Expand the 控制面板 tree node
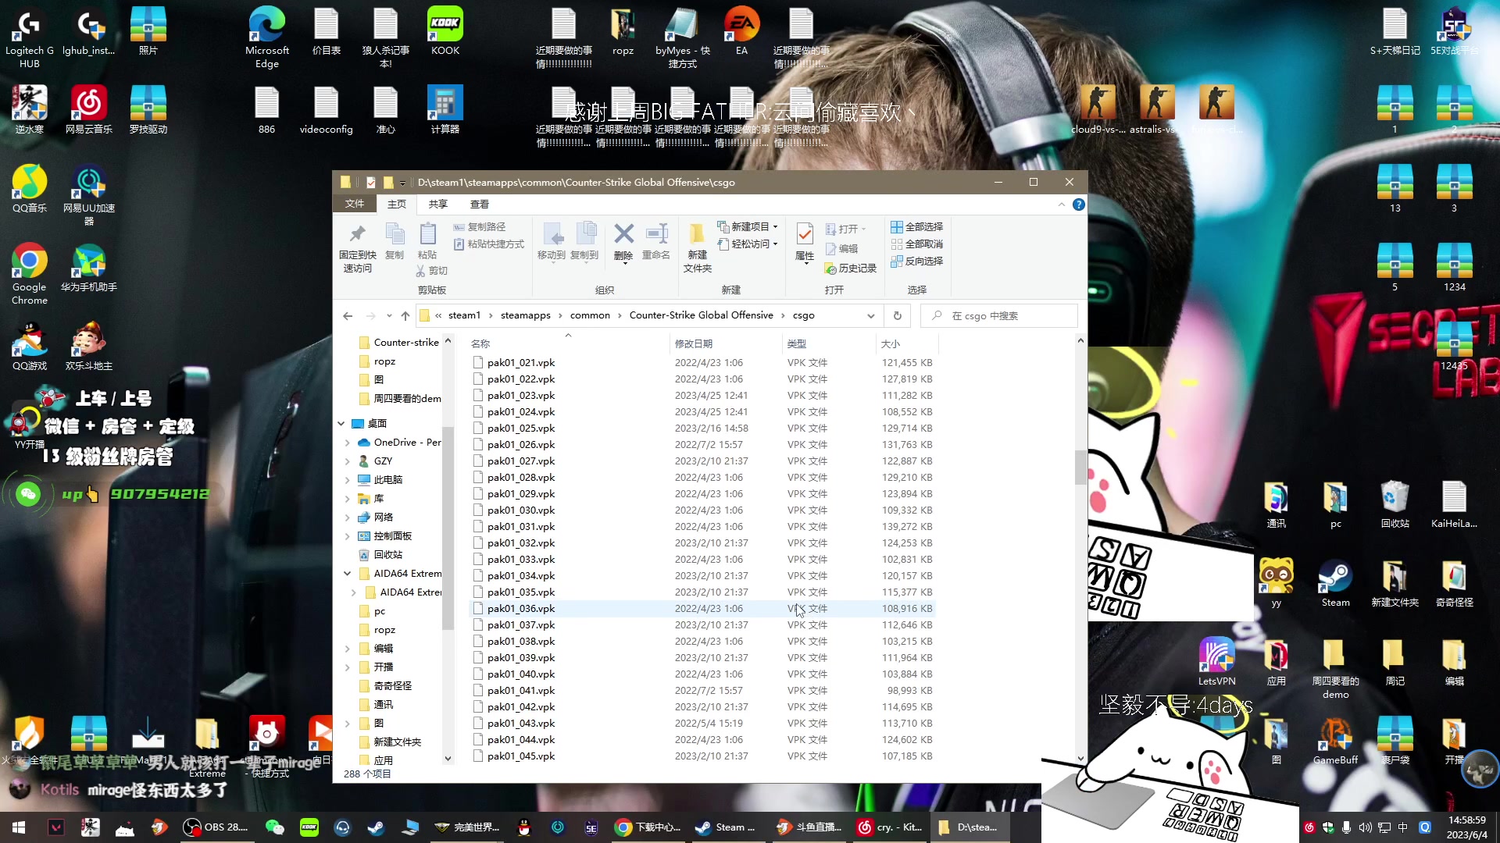Viewport: 1500px width, 843px height. [x=348, y=536]
